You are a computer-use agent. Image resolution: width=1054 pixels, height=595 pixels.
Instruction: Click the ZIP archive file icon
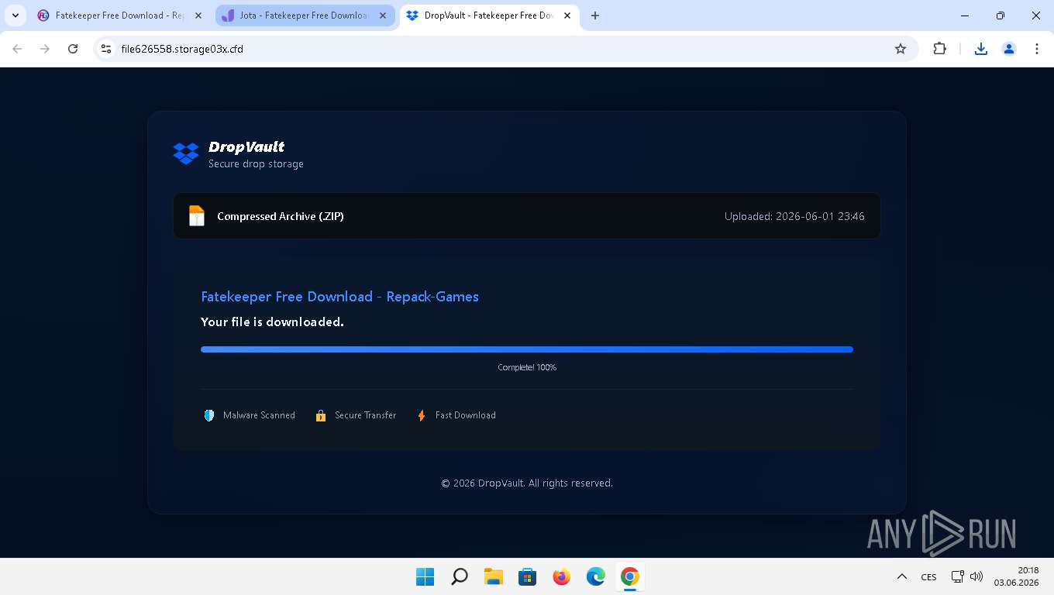197,216
